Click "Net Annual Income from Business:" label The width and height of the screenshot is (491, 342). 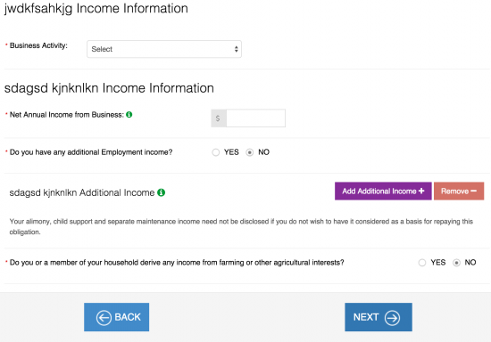pyautogui.click(x=67, y=115)
